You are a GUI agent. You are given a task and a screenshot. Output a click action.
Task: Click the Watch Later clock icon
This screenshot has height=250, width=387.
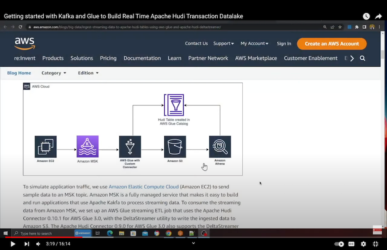pos(366,16)
